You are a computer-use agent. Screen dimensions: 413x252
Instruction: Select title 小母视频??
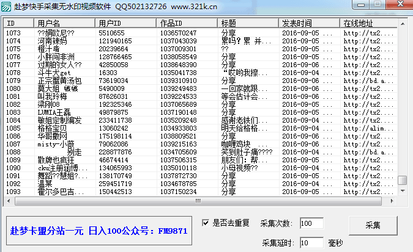click(239, 168)
